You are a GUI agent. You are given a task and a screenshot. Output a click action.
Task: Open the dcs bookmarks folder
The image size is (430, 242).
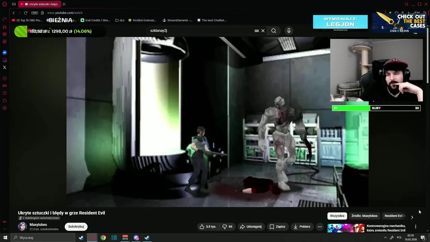coord(120,20)
